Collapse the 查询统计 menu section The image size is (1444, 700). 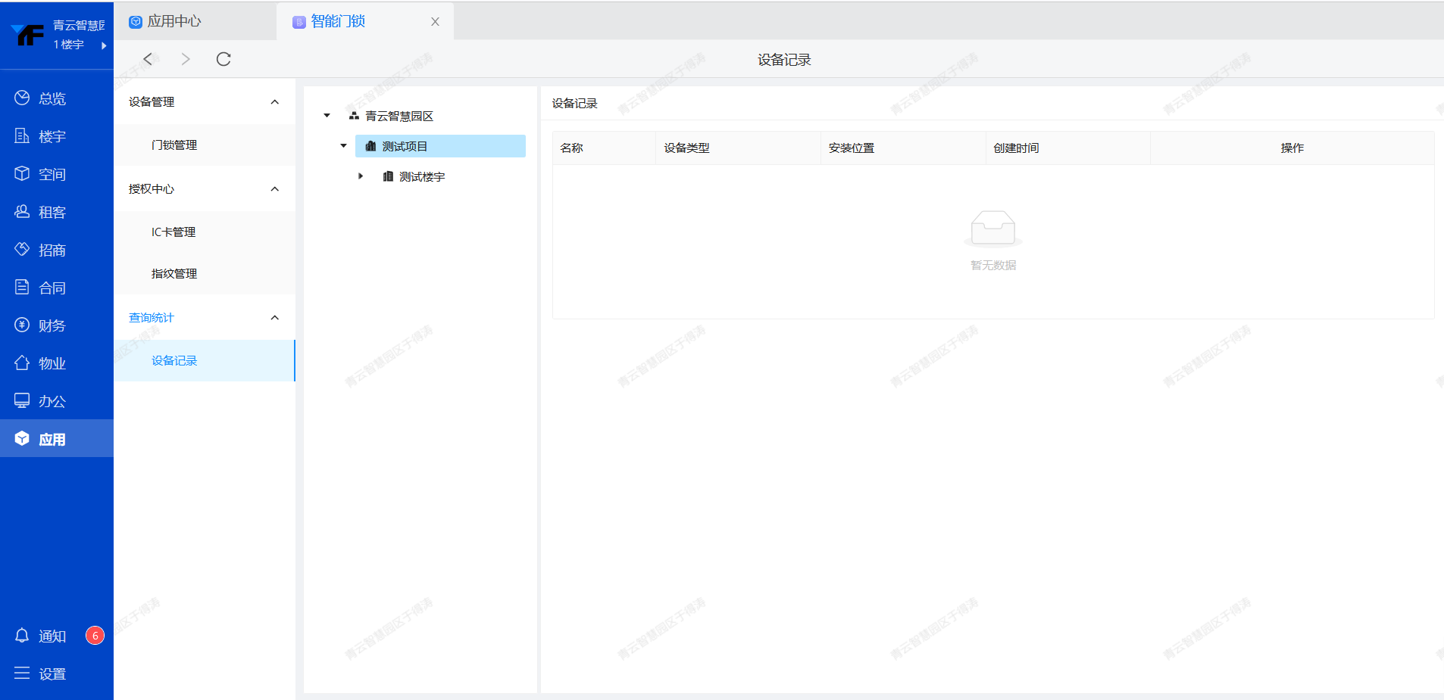click(274, 318)
